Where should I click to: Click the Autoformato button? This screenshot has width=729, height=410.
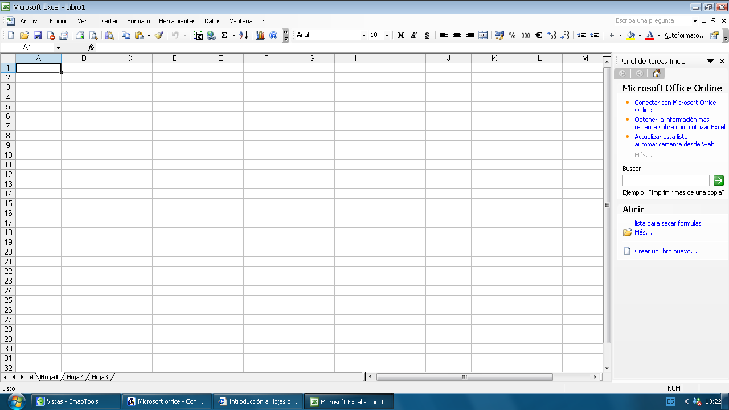pos(685,35)
